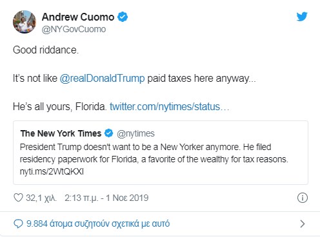Open the quoted New York Times tweet text
Screen dimensions: 320x237
click(154, 159)
